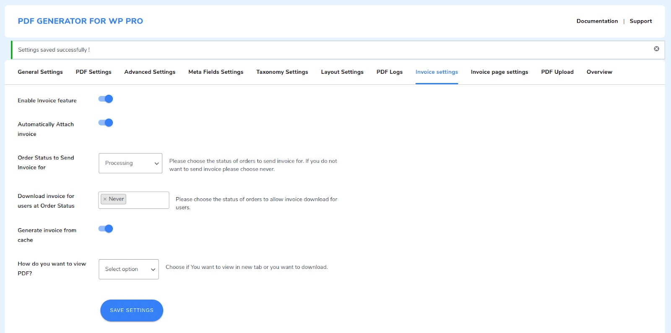The width and height of the screenshot is (671, 333).
Task: Open Invoice page settings tab
Action: pos(499,72)
